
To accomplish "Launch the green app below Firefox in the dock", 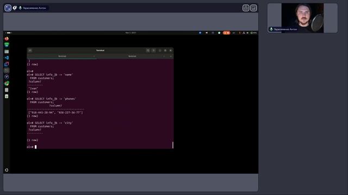I will [x=7, y=45].
